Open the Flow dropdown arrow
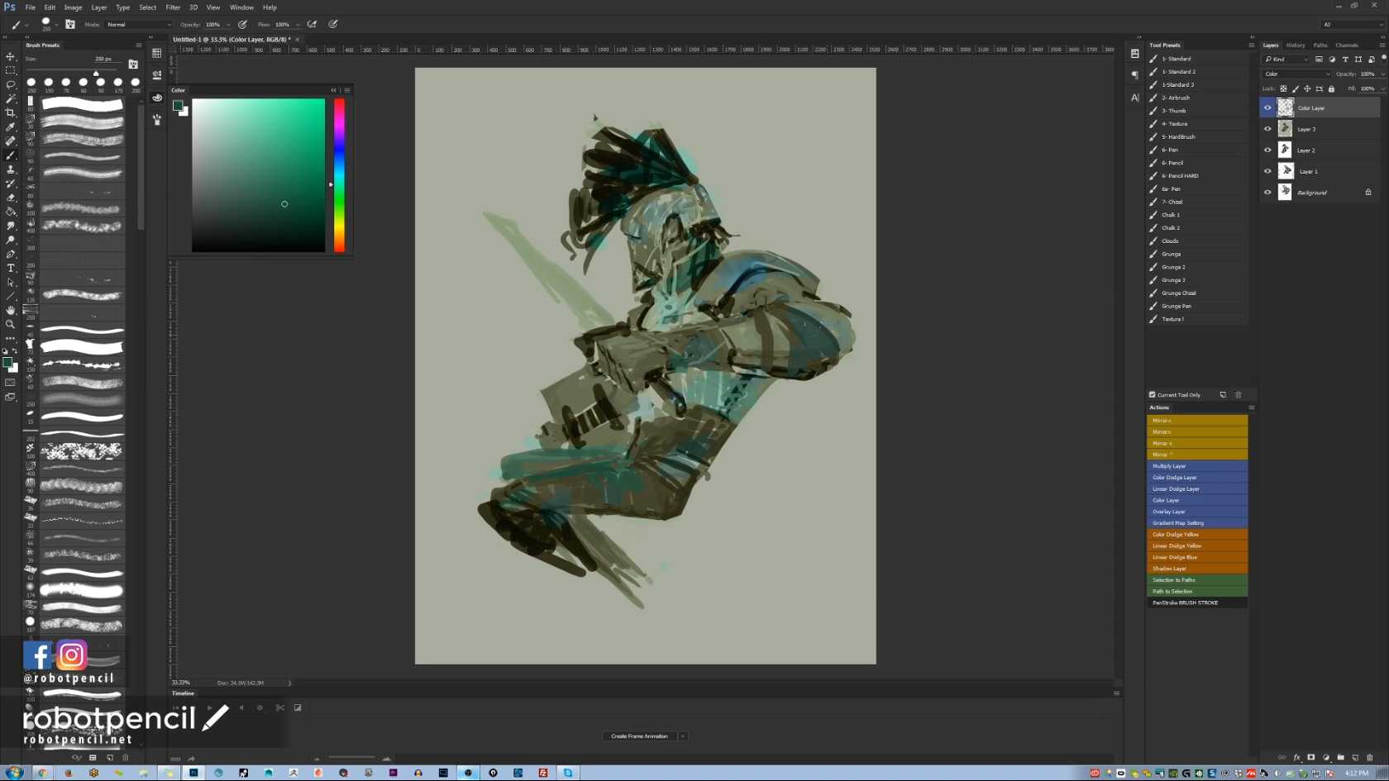This screenshot has width=1389, height=781. pos(298,25)
